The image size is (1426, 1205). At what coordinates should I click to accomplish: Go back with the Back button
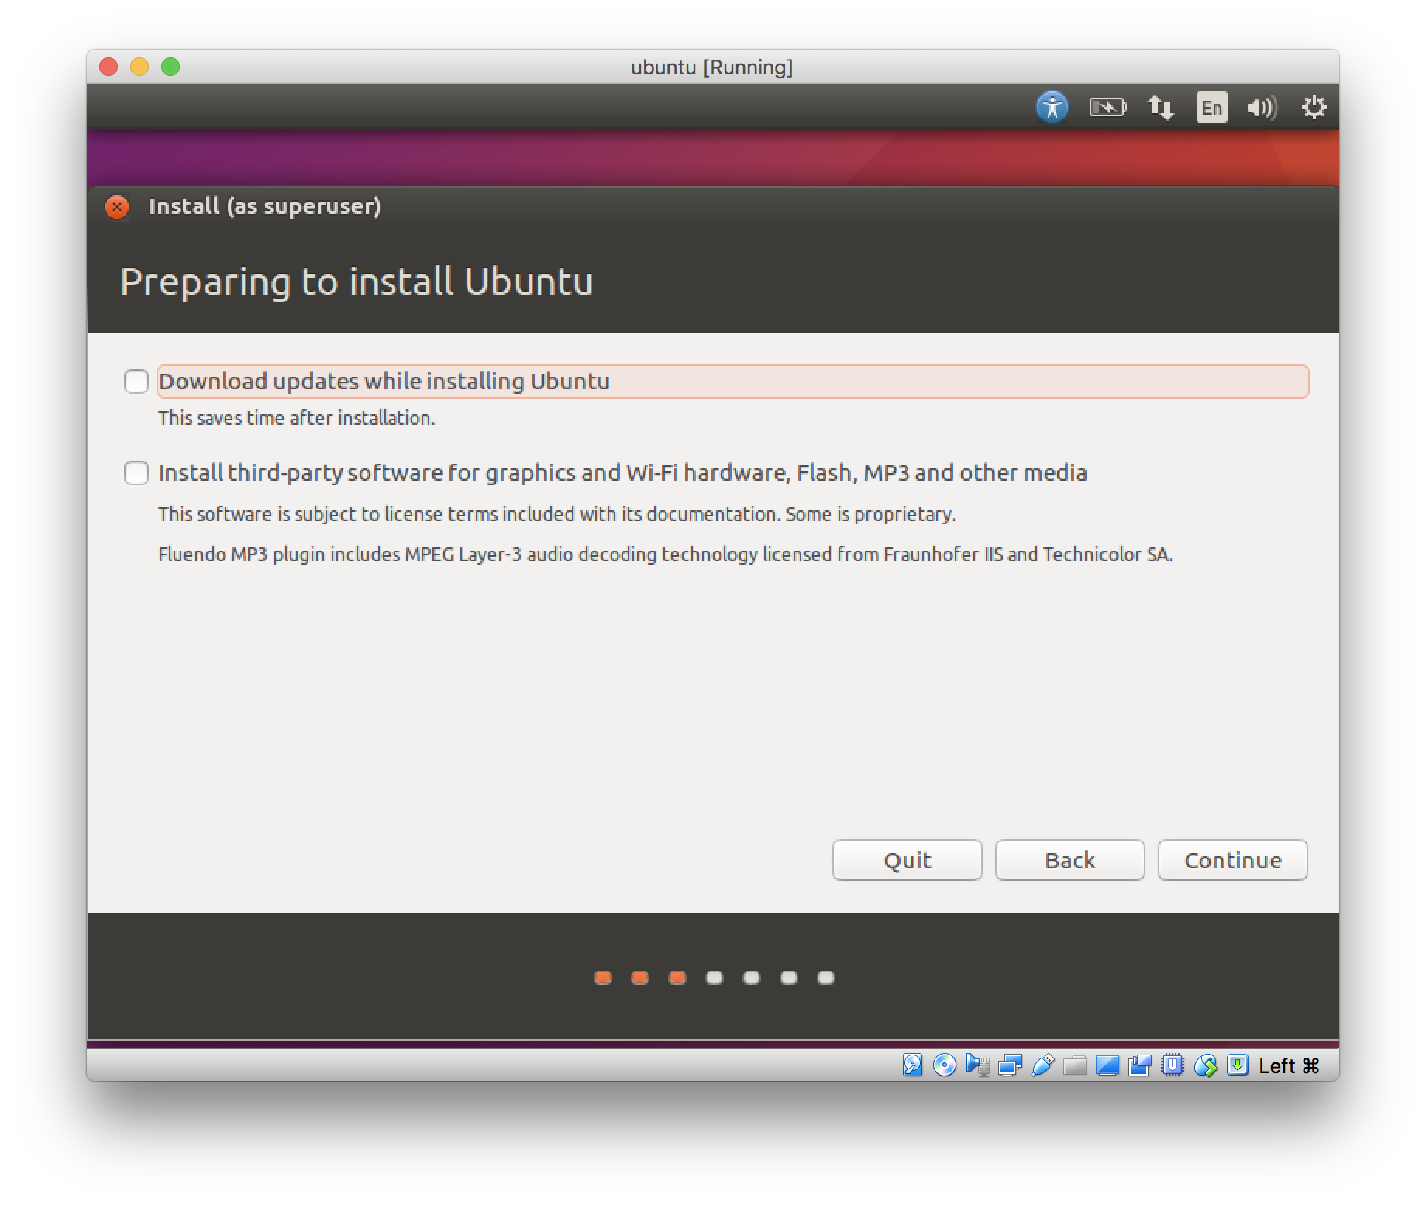click(x=1069, y=860)
